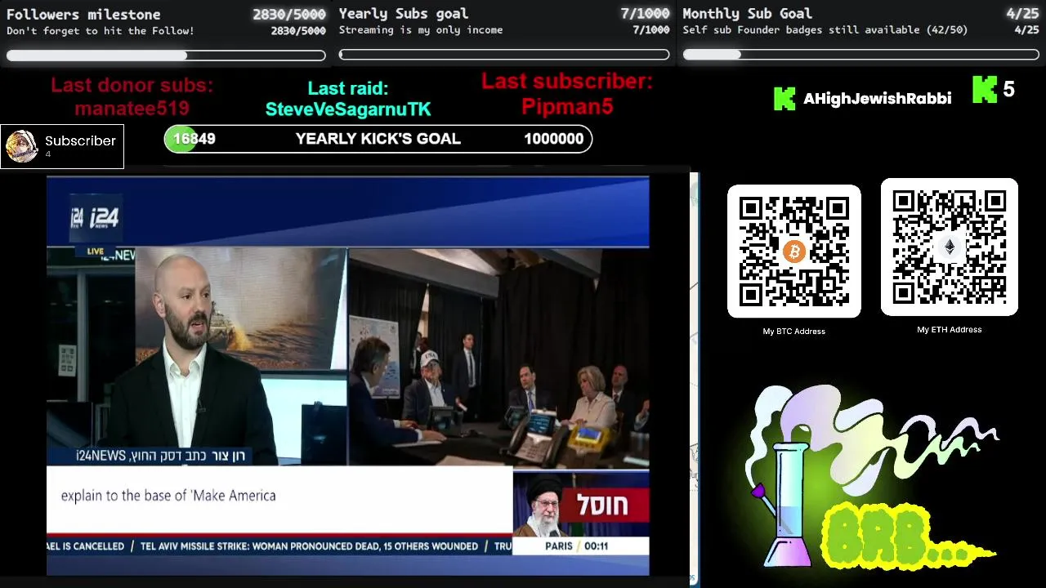Click the Ethereum QR code
Image resolution: width=1046 pixels, height=588 pixels.
click(950, 247)
